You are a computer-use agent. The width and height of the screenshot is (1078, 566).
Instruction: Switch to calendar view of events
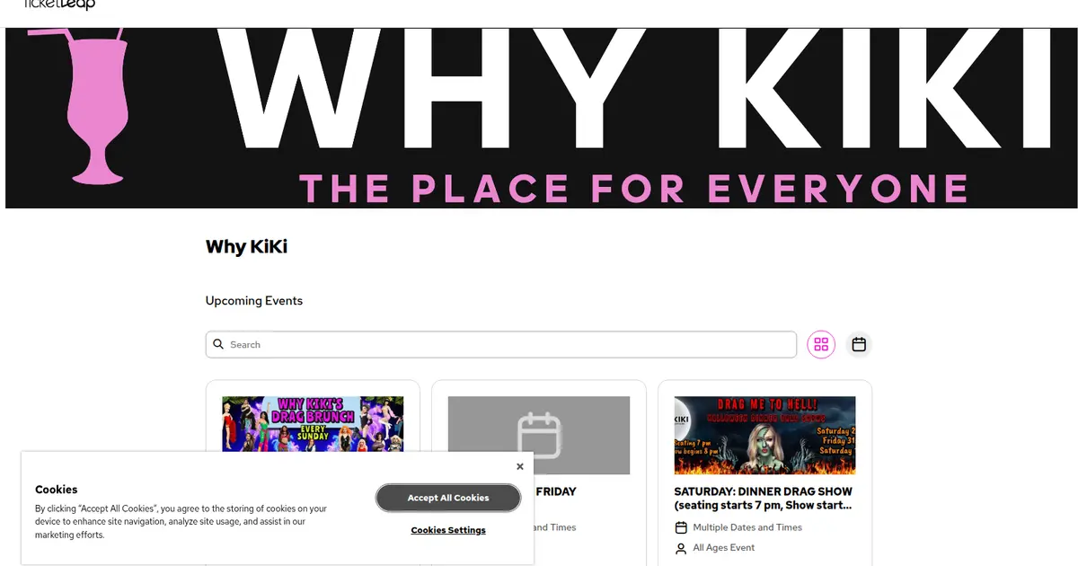[859, 344]
